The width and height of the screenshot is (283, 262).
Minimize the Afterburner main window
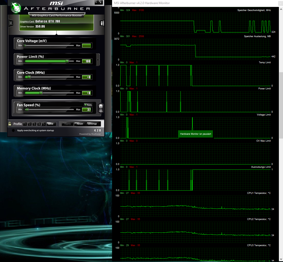pos(96,2)
